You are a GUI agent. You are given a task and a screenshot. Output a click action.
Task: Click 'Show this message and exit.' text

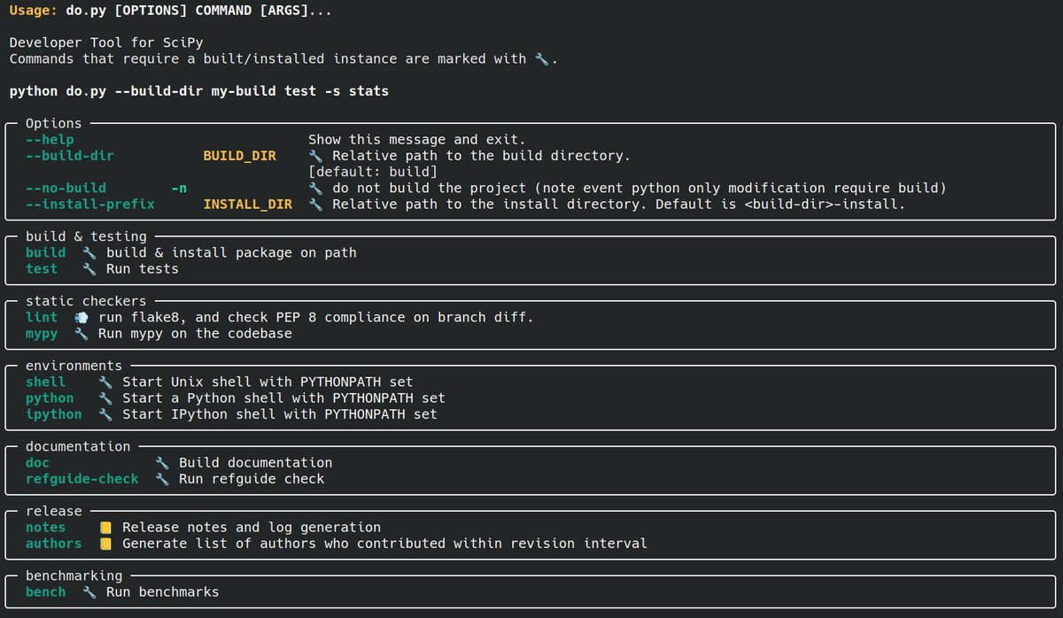click(417, 140)
